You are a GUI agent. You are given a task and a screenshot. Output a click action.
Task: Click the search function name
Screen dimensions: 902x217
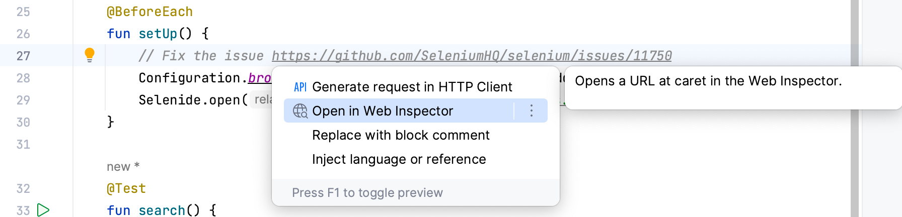[162, 210]
